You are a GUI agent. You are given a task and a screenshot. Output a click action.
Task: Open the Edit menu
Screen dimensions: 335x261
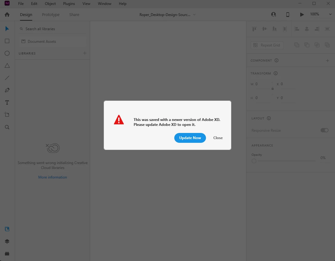34,4
